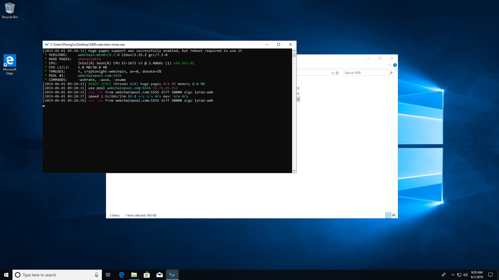Open Microsoft Store from the taskbar
This screenshot has height=280, width=499.
[x=147, y=275]
